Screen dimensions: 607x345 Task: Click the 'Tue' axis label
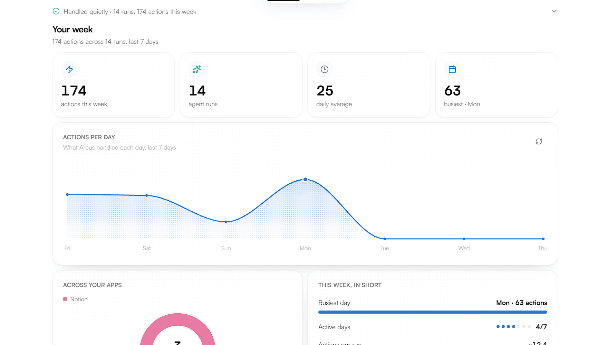[385, 248]
